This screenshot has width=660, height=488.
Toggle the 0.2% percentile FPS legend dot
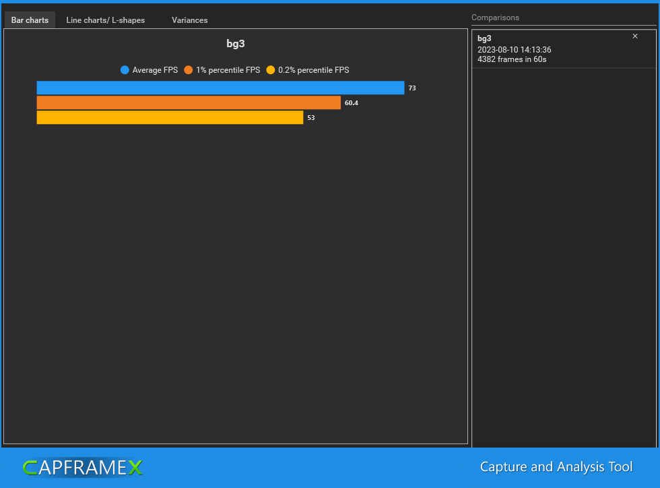(271, 70)
